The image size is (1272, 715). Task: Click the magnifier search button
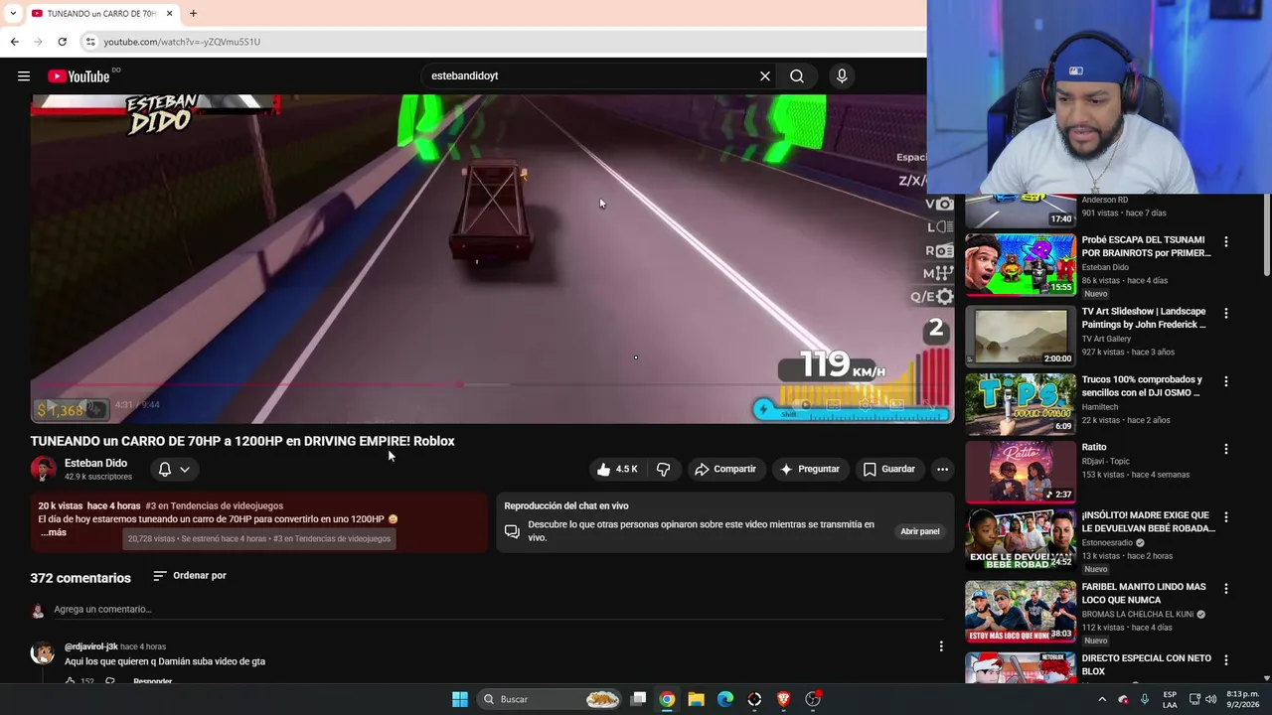(797, 75)
